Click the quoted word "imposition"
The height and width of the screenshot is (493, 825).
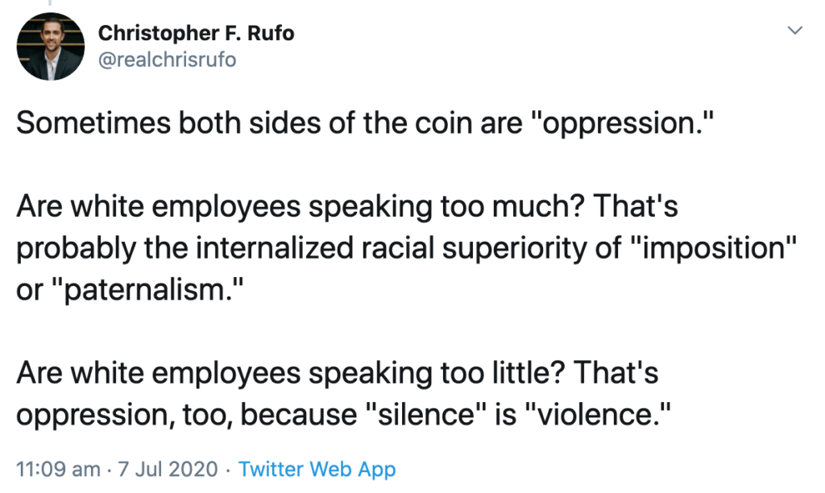point(713,248)
